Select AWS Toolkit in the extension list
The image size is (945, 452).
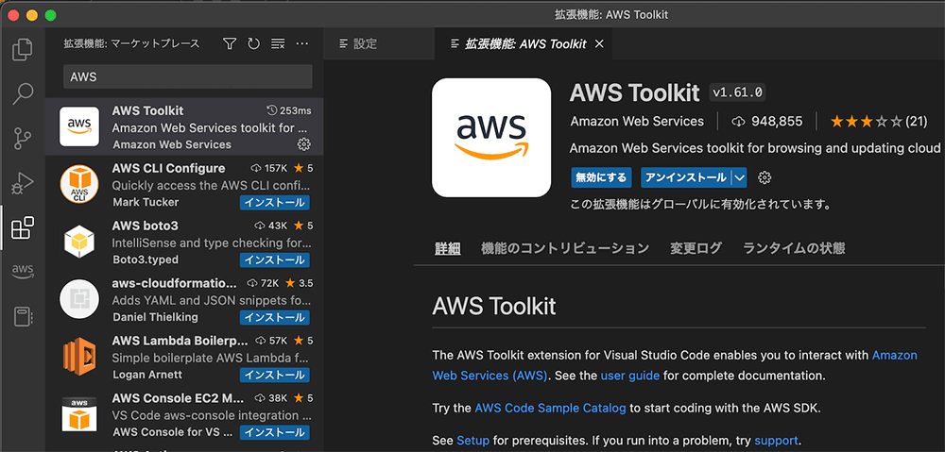coord(184,127)
